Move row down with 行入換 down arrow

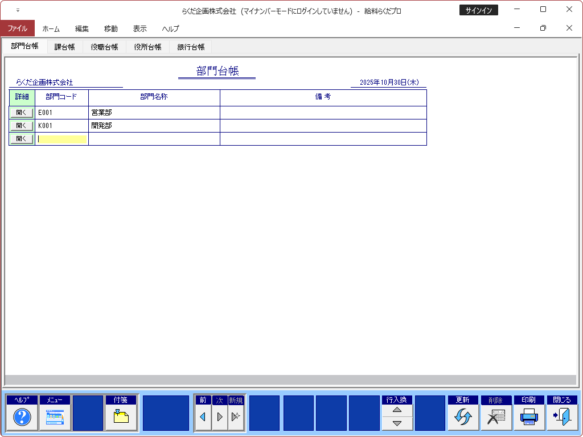[397, 423]
